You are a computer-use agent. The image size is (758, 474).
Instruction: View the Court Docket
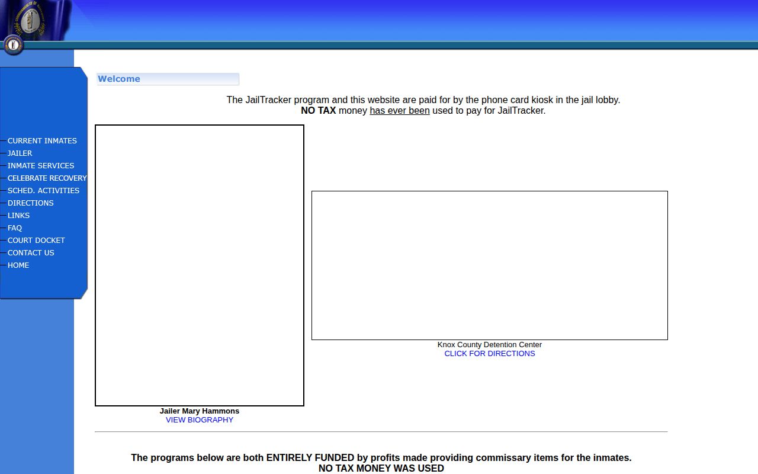(x=36, y=240)
